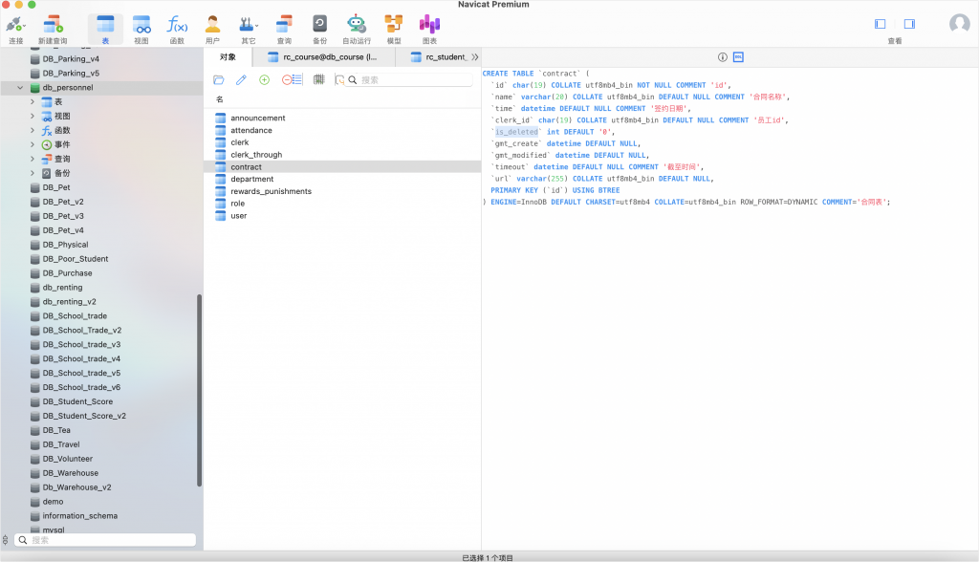This screenshot has width=979, height=562.
Task: Open the 图表 (Charts) toolbar icon
Action: pos(429,24)
